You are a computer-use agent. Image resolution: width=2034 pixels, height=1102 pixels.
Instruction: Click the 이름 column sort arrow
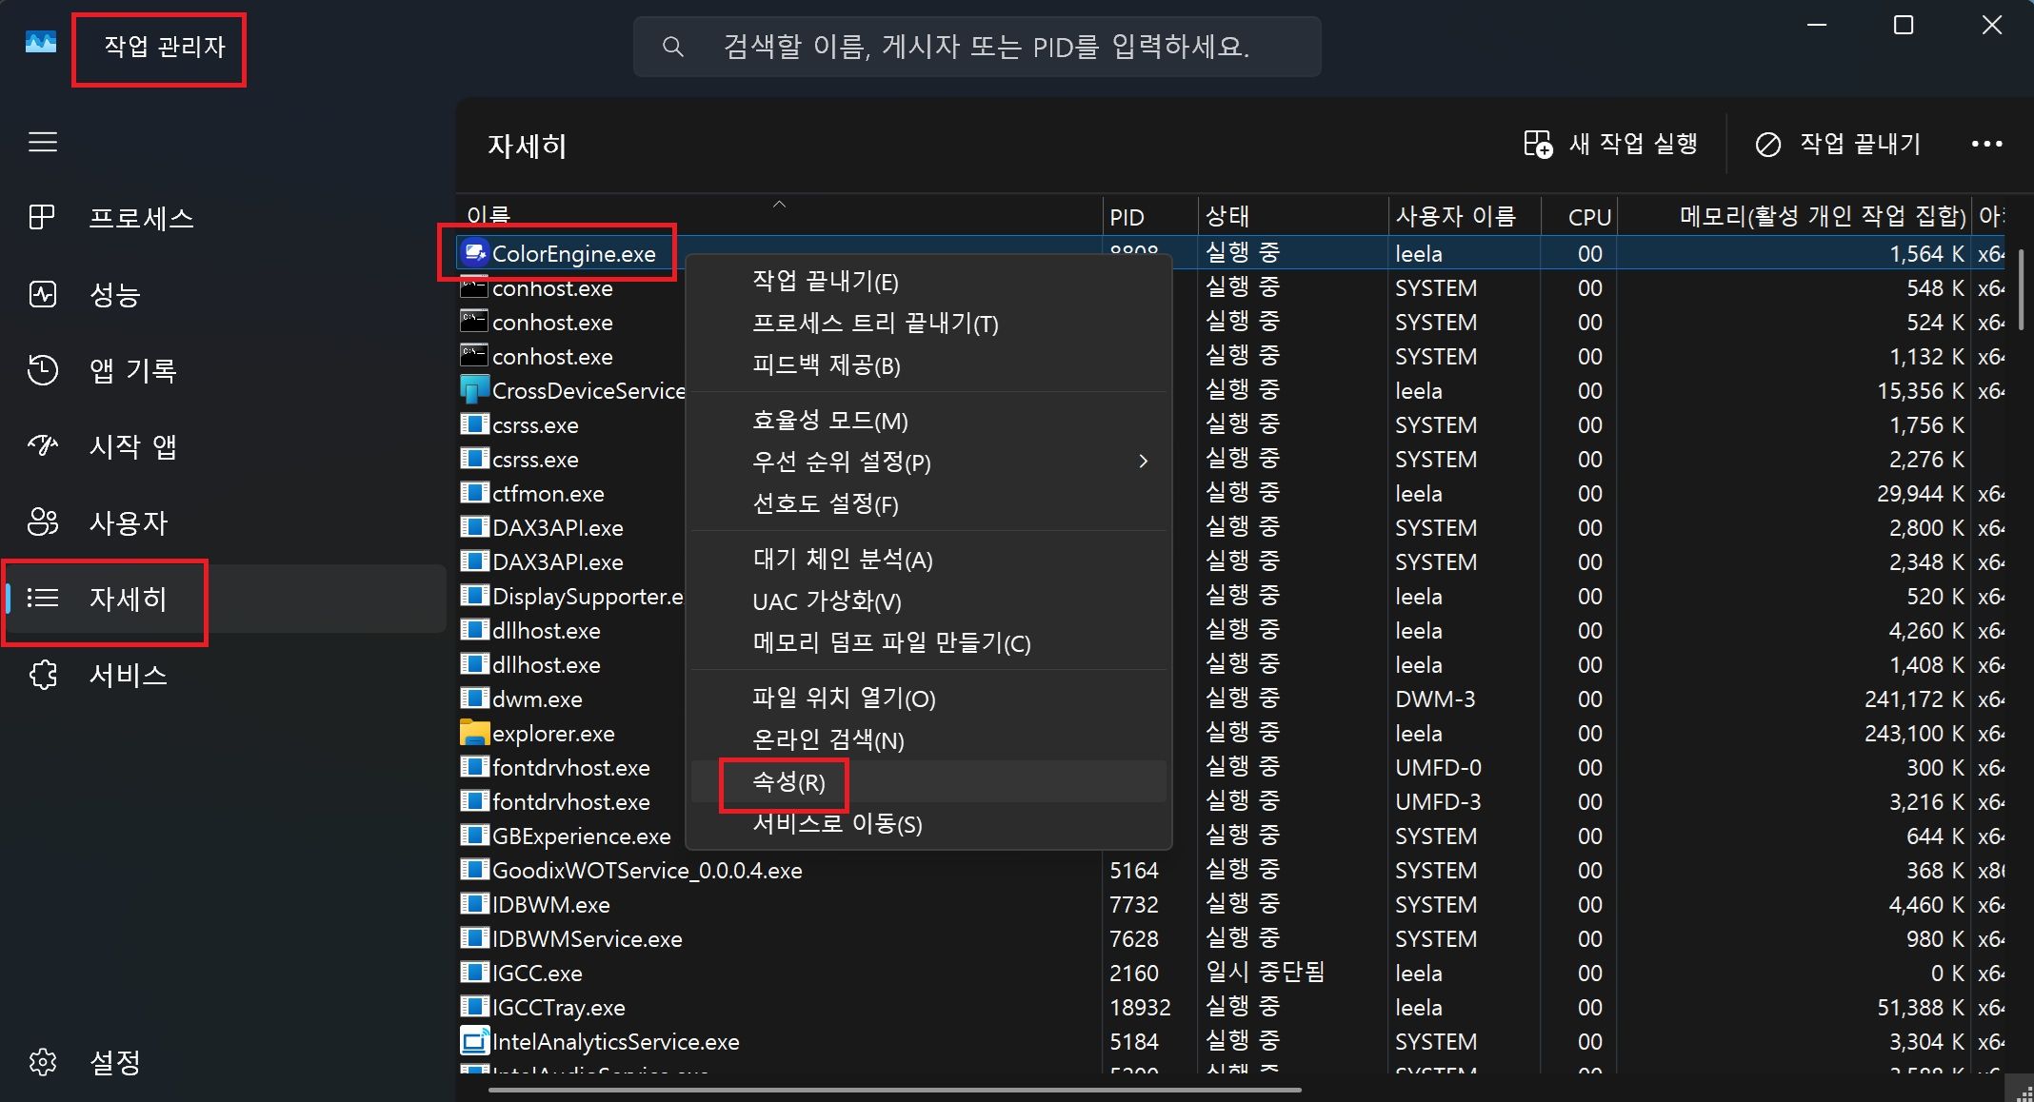pyautogui.click(x=779, y=203)
